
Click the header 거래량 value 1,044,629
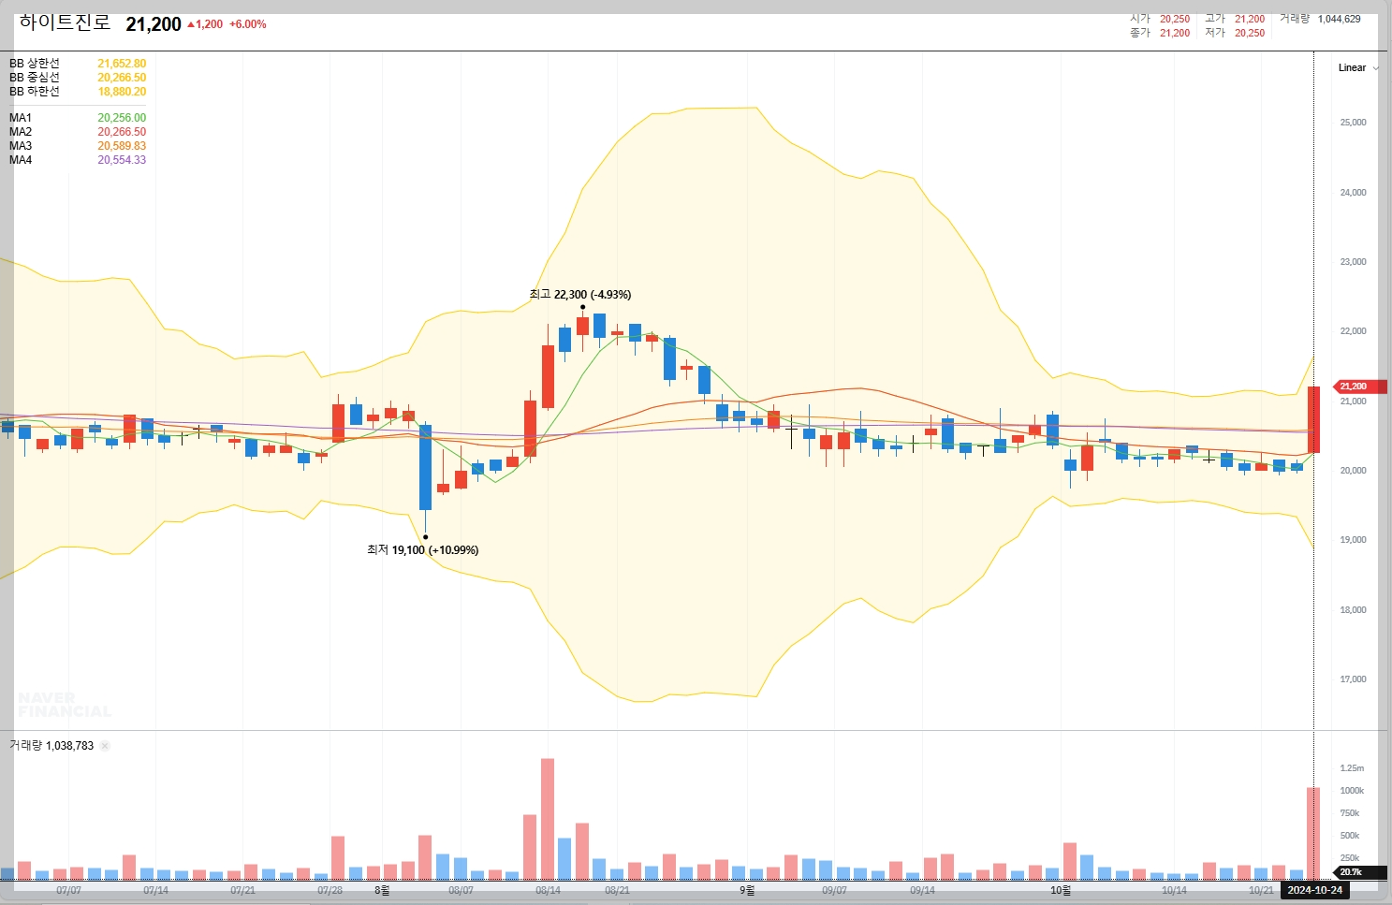pos(1340,19)
